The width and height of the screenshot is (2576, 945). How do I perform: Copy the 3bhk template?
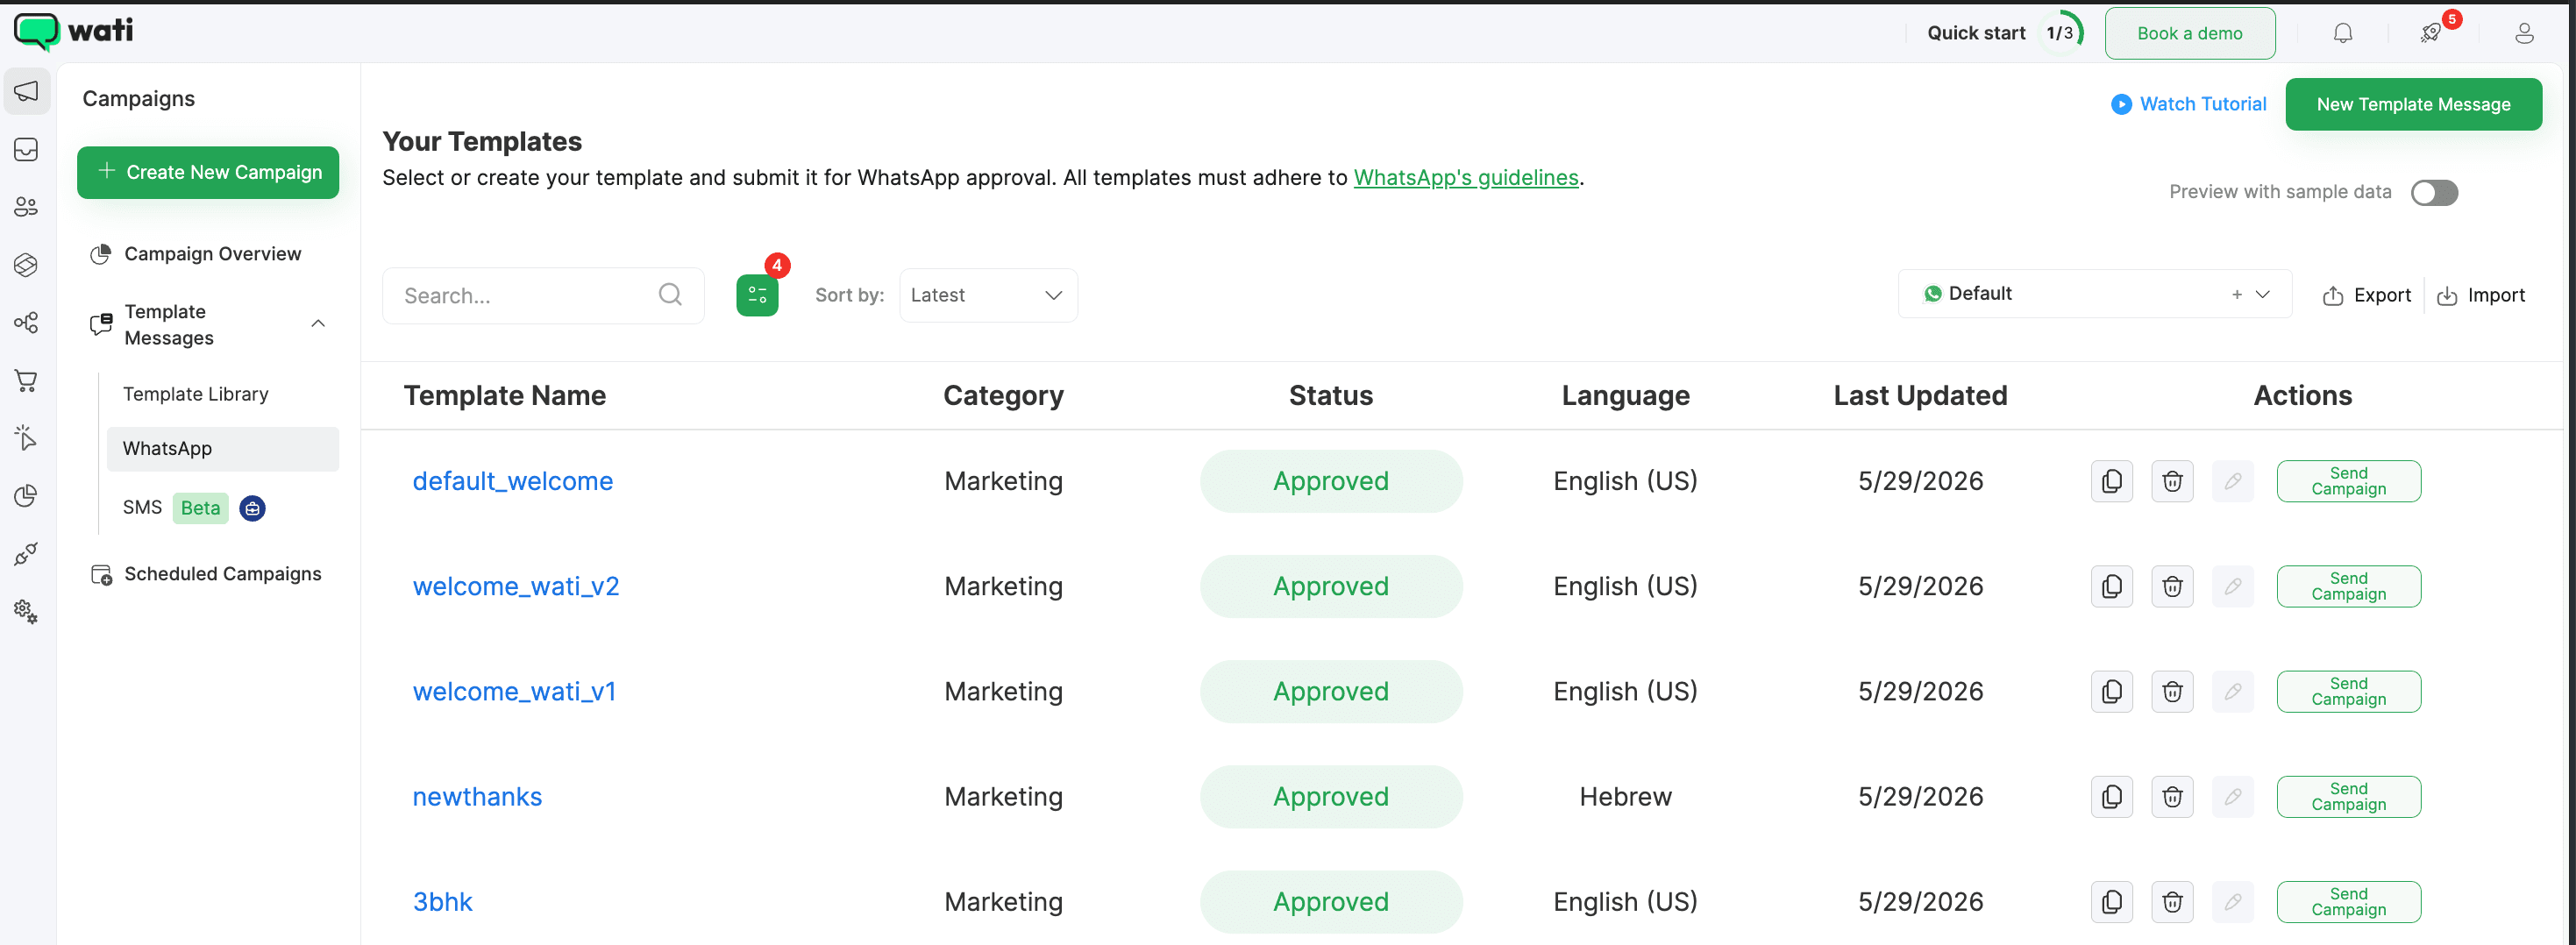2111,902
